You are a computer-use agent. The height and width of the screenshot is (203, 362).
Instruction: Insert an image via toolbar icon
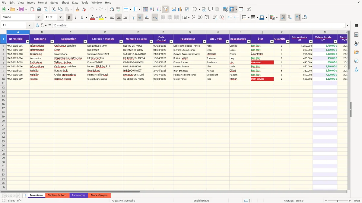pos(174,9)
